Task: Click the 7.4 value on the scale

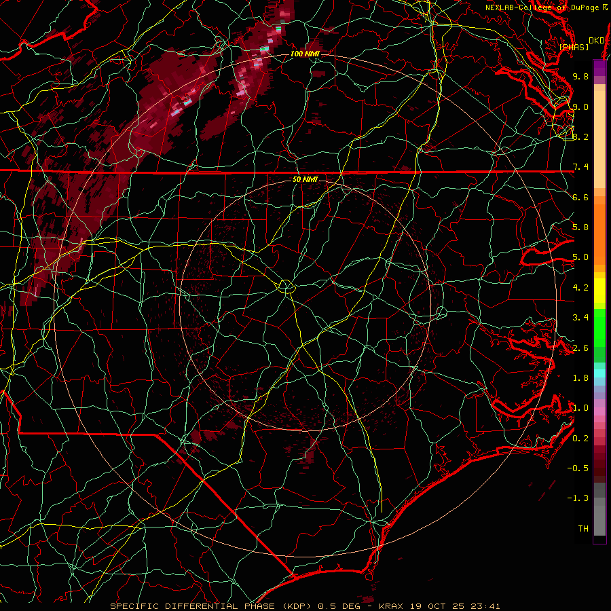Action: (x=580, y=167)
